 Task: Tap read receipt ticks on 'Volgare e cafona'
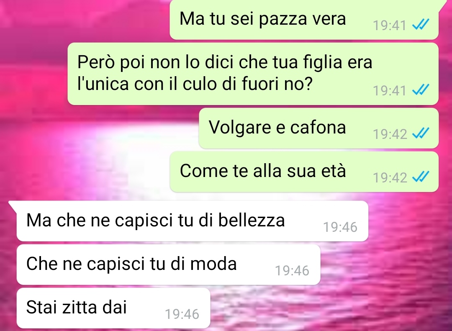pos(421,133)
